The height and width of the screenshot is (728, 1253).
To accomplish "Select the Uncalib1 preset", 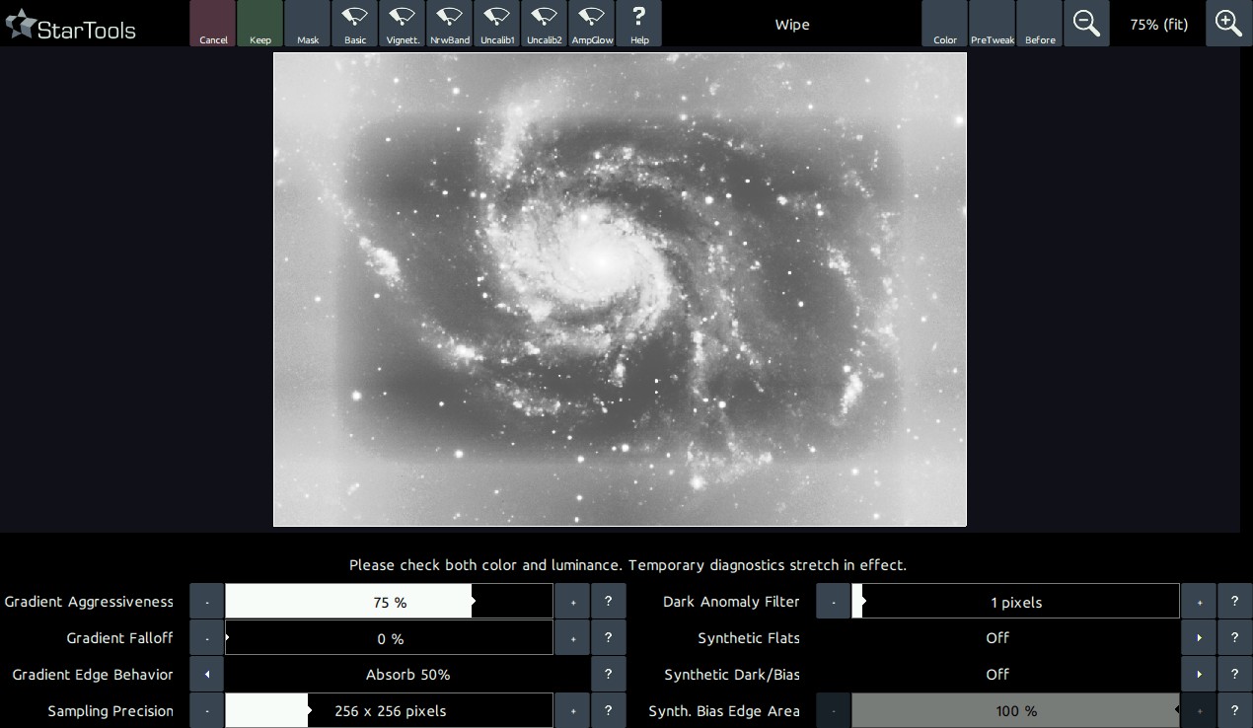I will click(x=496, y=24).
